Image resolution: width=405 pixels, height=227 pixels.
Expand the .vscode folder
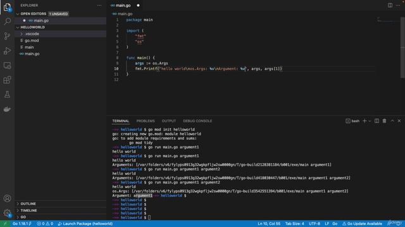pyautogui.click(x=32, y=33)
